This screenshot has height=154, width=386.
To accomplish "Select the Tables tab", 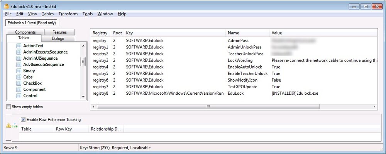I will 24,38.
